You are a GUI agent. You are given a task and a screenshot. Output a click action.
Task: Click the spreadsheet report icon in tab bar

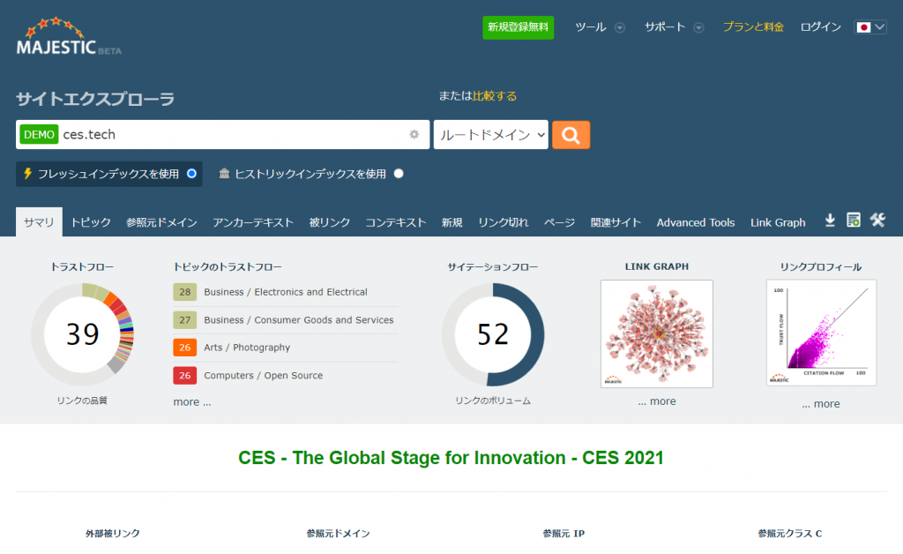click(854, 220)
